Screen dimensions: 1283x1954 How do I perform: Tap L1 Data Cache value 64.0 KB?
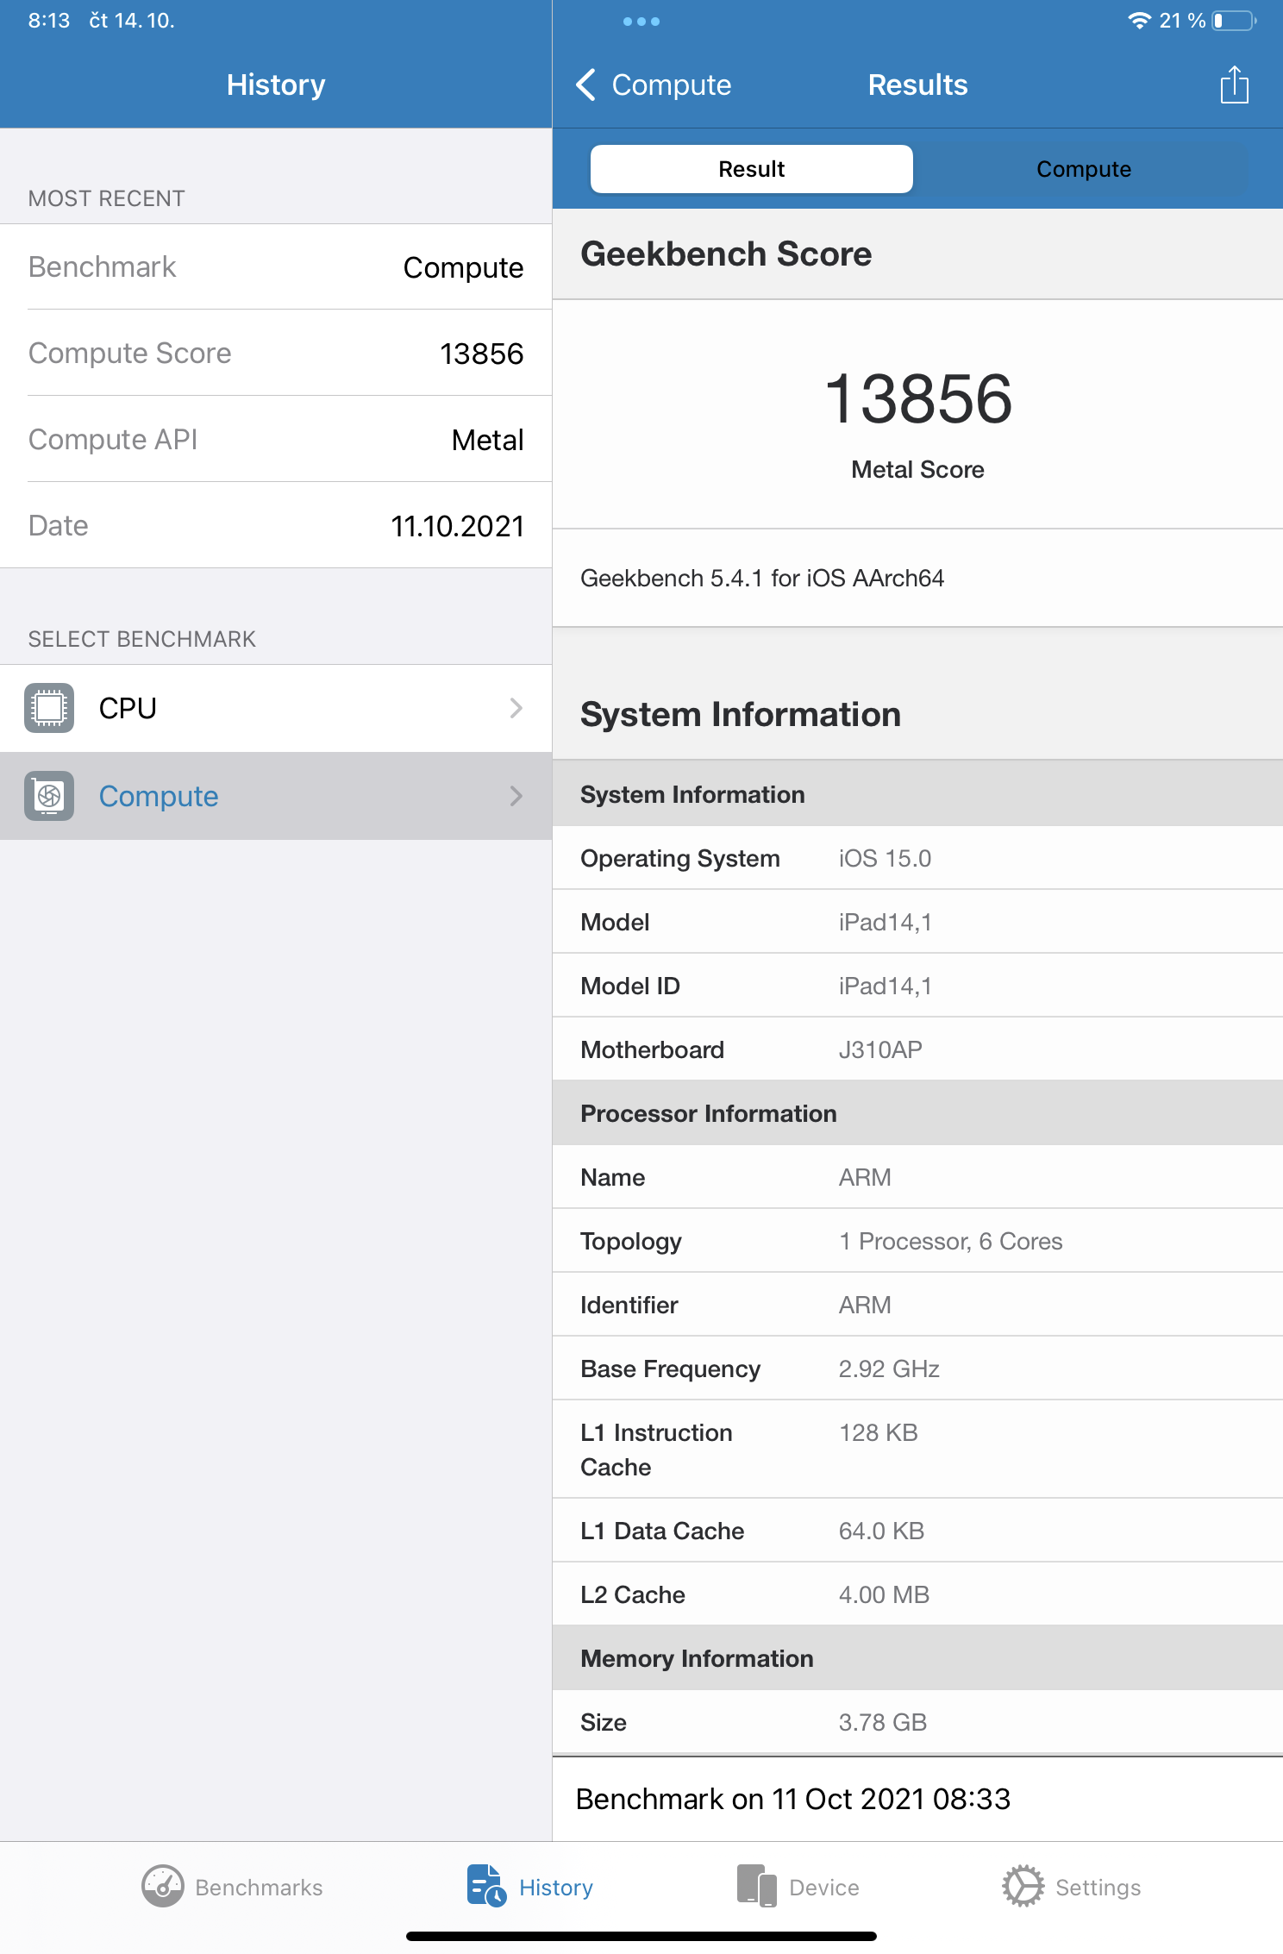click(x=881, y=1531)
